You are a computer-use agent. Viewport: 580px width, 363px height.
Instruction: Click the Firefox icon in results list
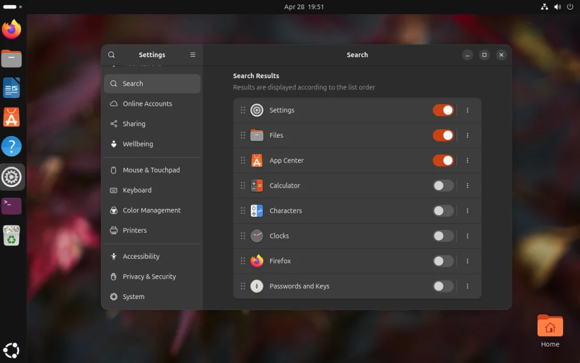tap(257, 261)
